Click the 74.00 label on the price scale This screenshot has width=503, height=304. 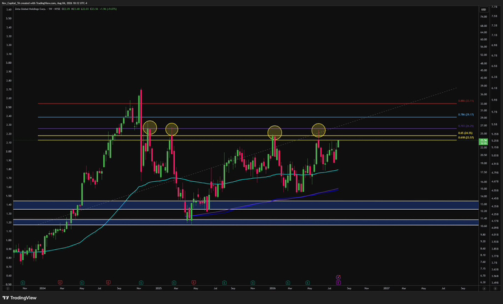[484, 16]
